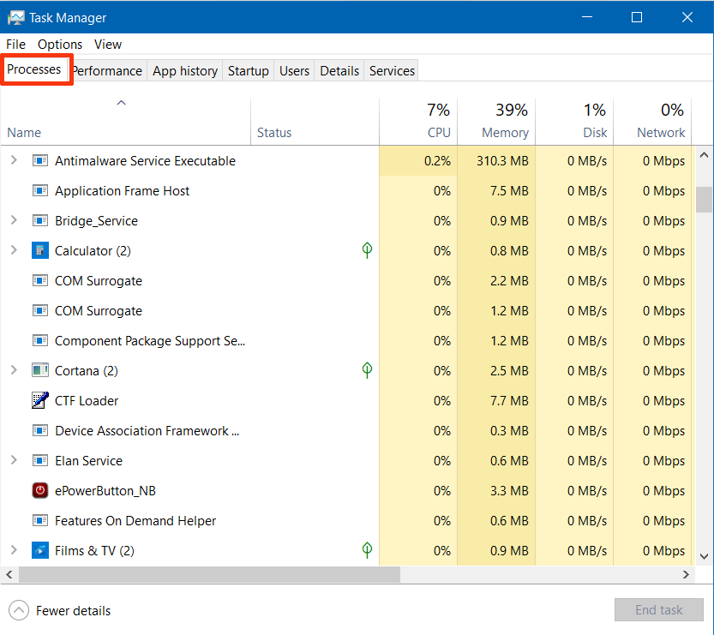
Task: Click Calculator's green leaf suspended icon
Action: tap(367, 250)
